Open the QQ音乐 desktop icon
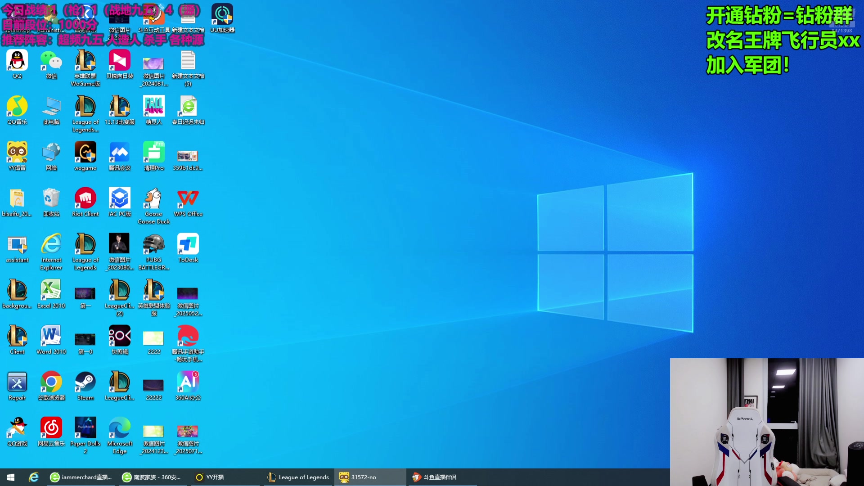The width and height of the screenshot is (864, 486). coord(17,110)
